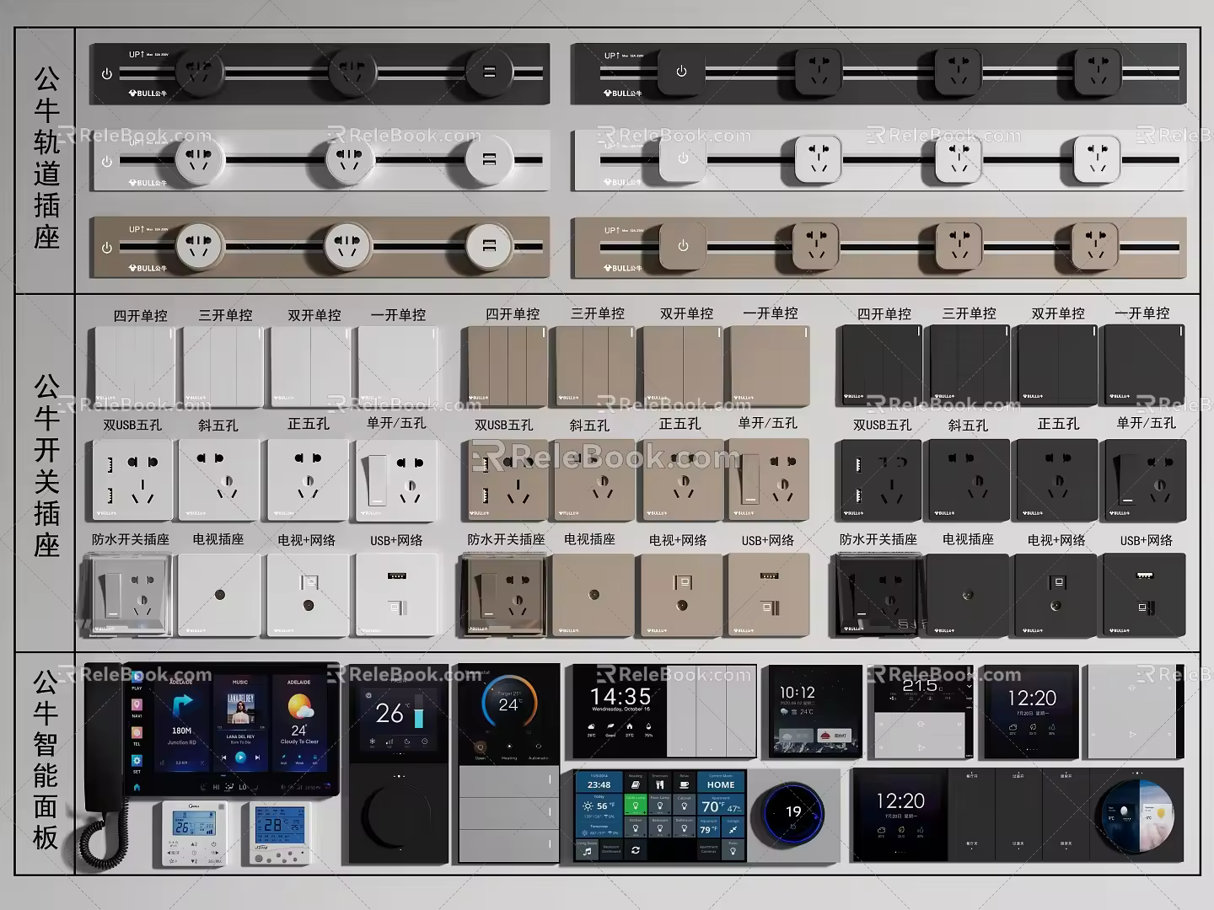Image resolution: width=1214 pixels, height=910 pixels.
Task: Tap blue turn arrow on navigation tile
Action: (182, 706)
